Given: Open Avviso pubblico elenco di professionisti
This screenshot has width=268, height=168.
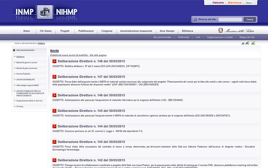Looking at the screenshot, I should (x=30, y=93).
